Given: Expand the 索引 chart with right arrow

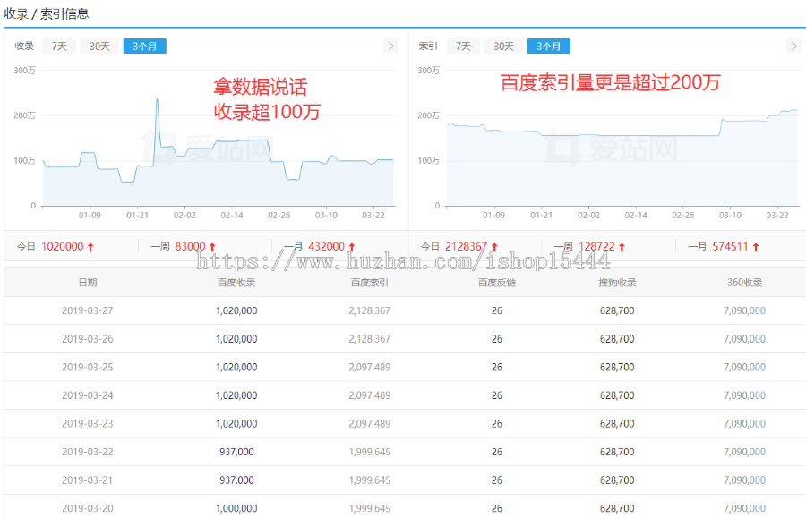Looking at the screenshot, I should tap(793, 46).
